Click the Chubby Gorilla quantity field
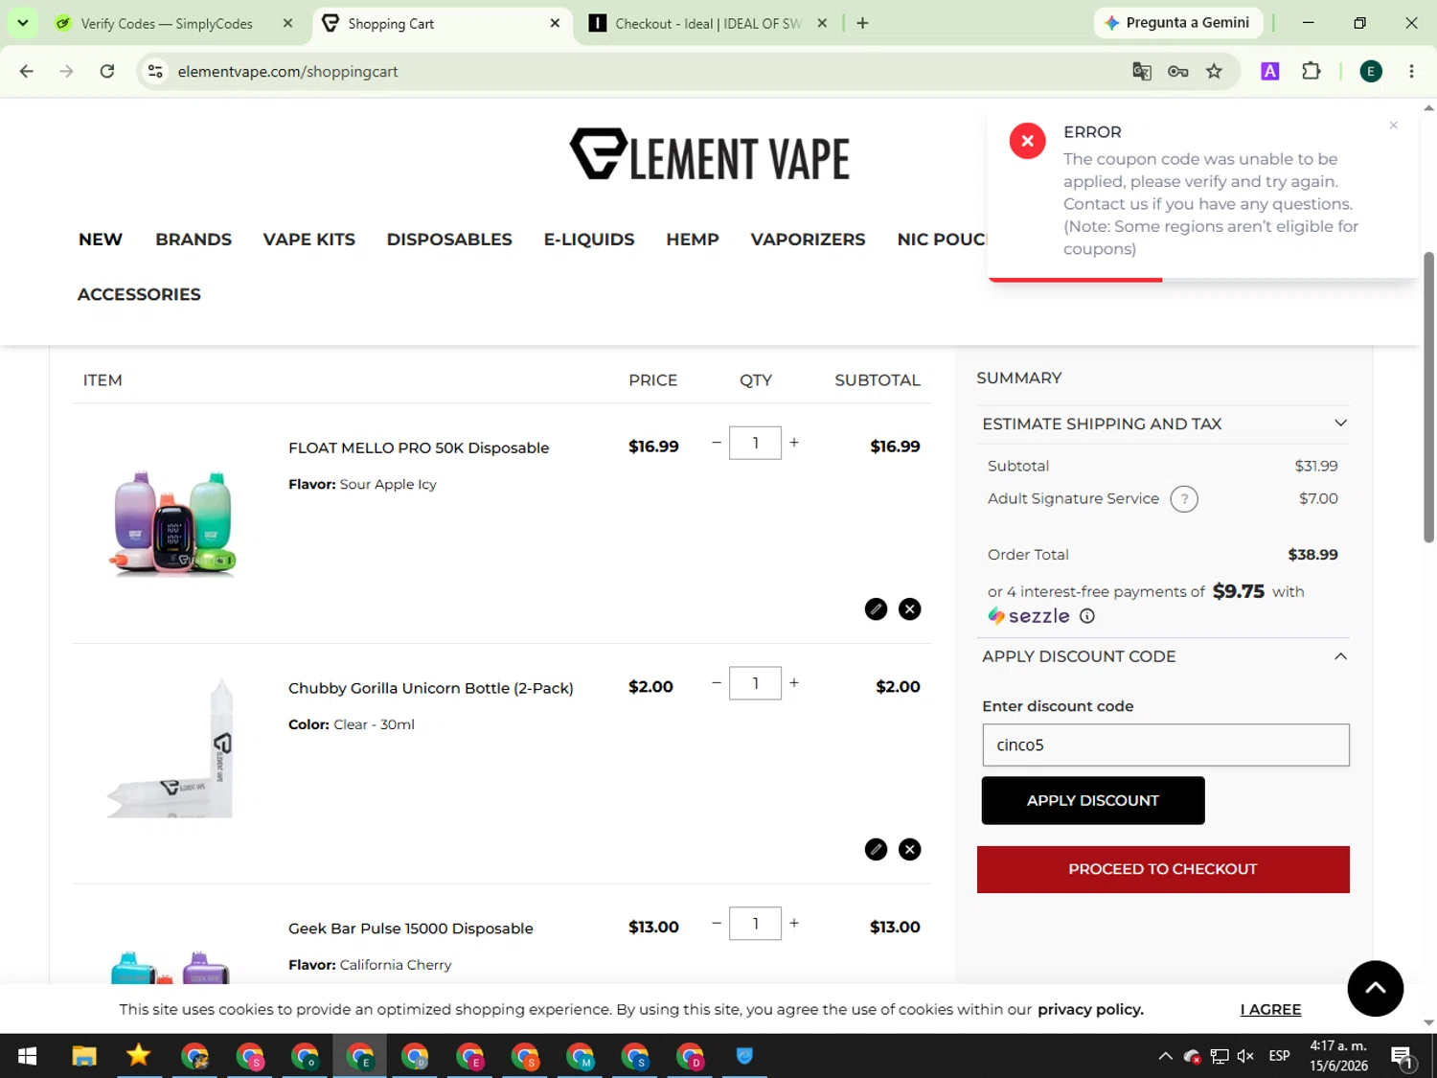 (x=755, y=683)
